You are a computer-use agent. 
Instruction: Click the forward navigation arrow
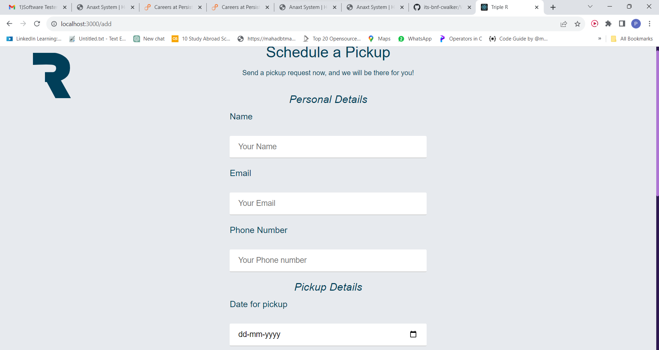point(23,24)
